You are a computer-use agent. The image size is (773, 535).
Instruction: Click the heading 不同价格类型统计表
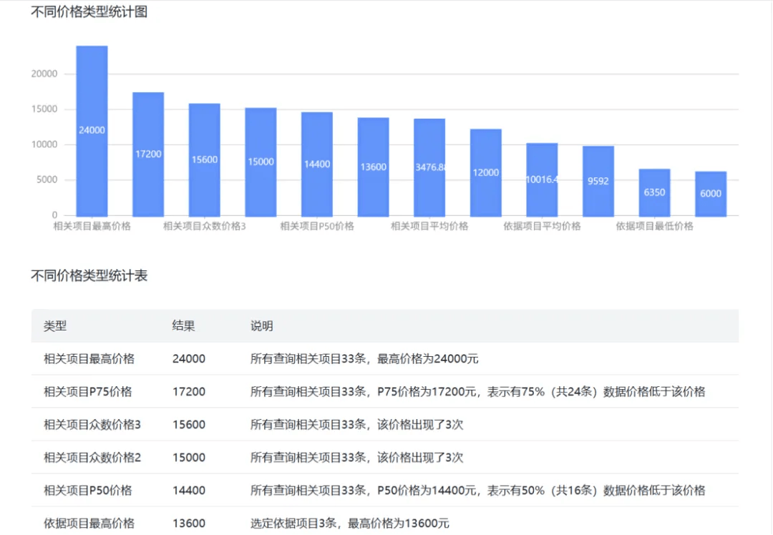click(89, 275)
